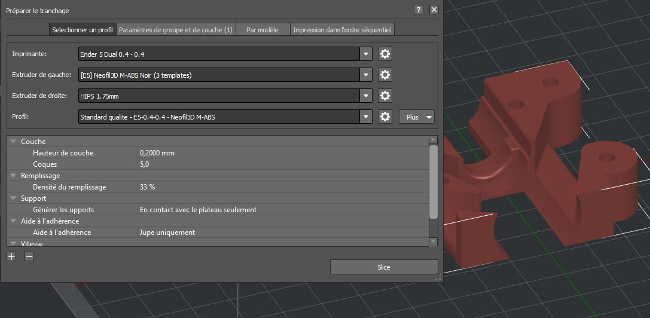Change Aide à l'adhèrence Jupe uniquement value
650x318 pixels.
tap(283, 233)
